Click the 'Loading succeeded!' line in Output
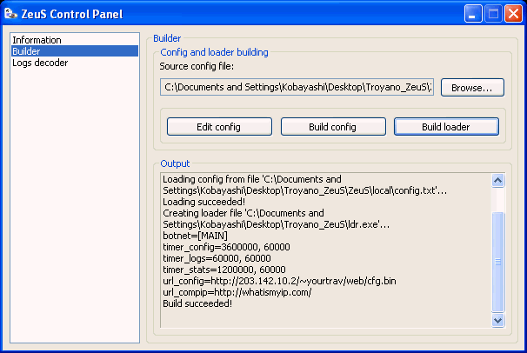527x353 pixels. tap(202, 202)
